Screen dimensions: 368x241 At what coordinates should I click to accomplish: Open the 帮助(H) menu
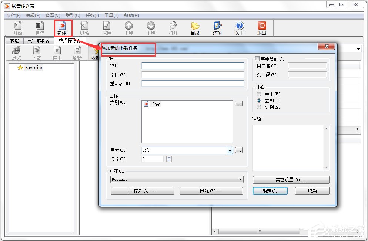pyautogui.click(x=131, y=16)
